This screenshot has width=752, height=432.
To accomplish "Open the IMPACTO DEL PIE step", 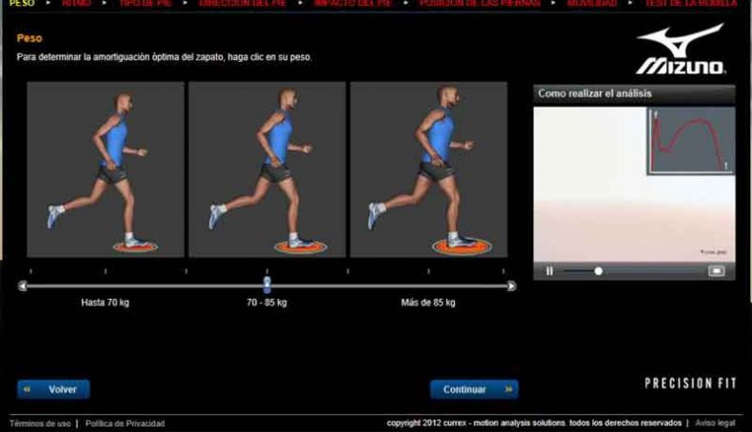I will (x=352, y=3).
